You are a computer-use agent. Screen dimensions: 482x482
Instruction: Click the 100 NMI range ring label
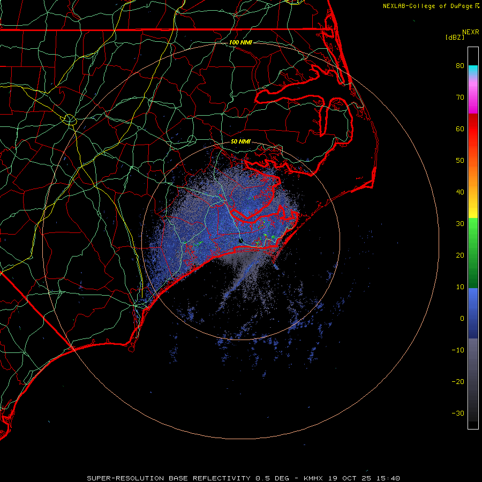coord(240,42)
